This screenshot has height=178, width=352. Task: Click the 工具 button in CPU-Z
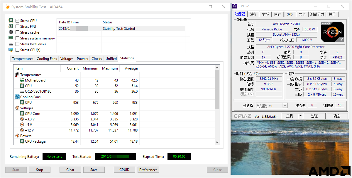tap(290, 116)
